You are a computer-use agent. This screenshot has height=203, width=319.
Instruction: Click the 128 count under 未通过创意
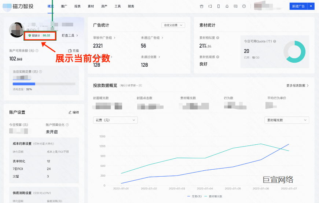[x=144, y=65]
